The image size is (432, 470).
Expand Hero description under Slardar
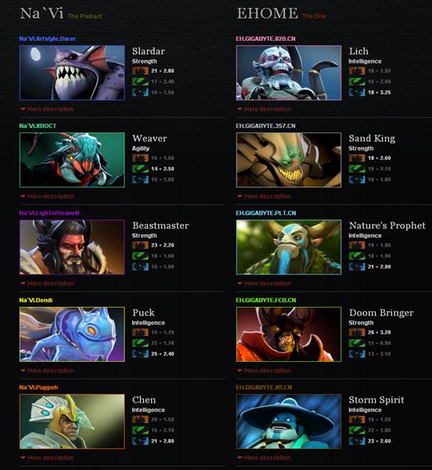47,109
